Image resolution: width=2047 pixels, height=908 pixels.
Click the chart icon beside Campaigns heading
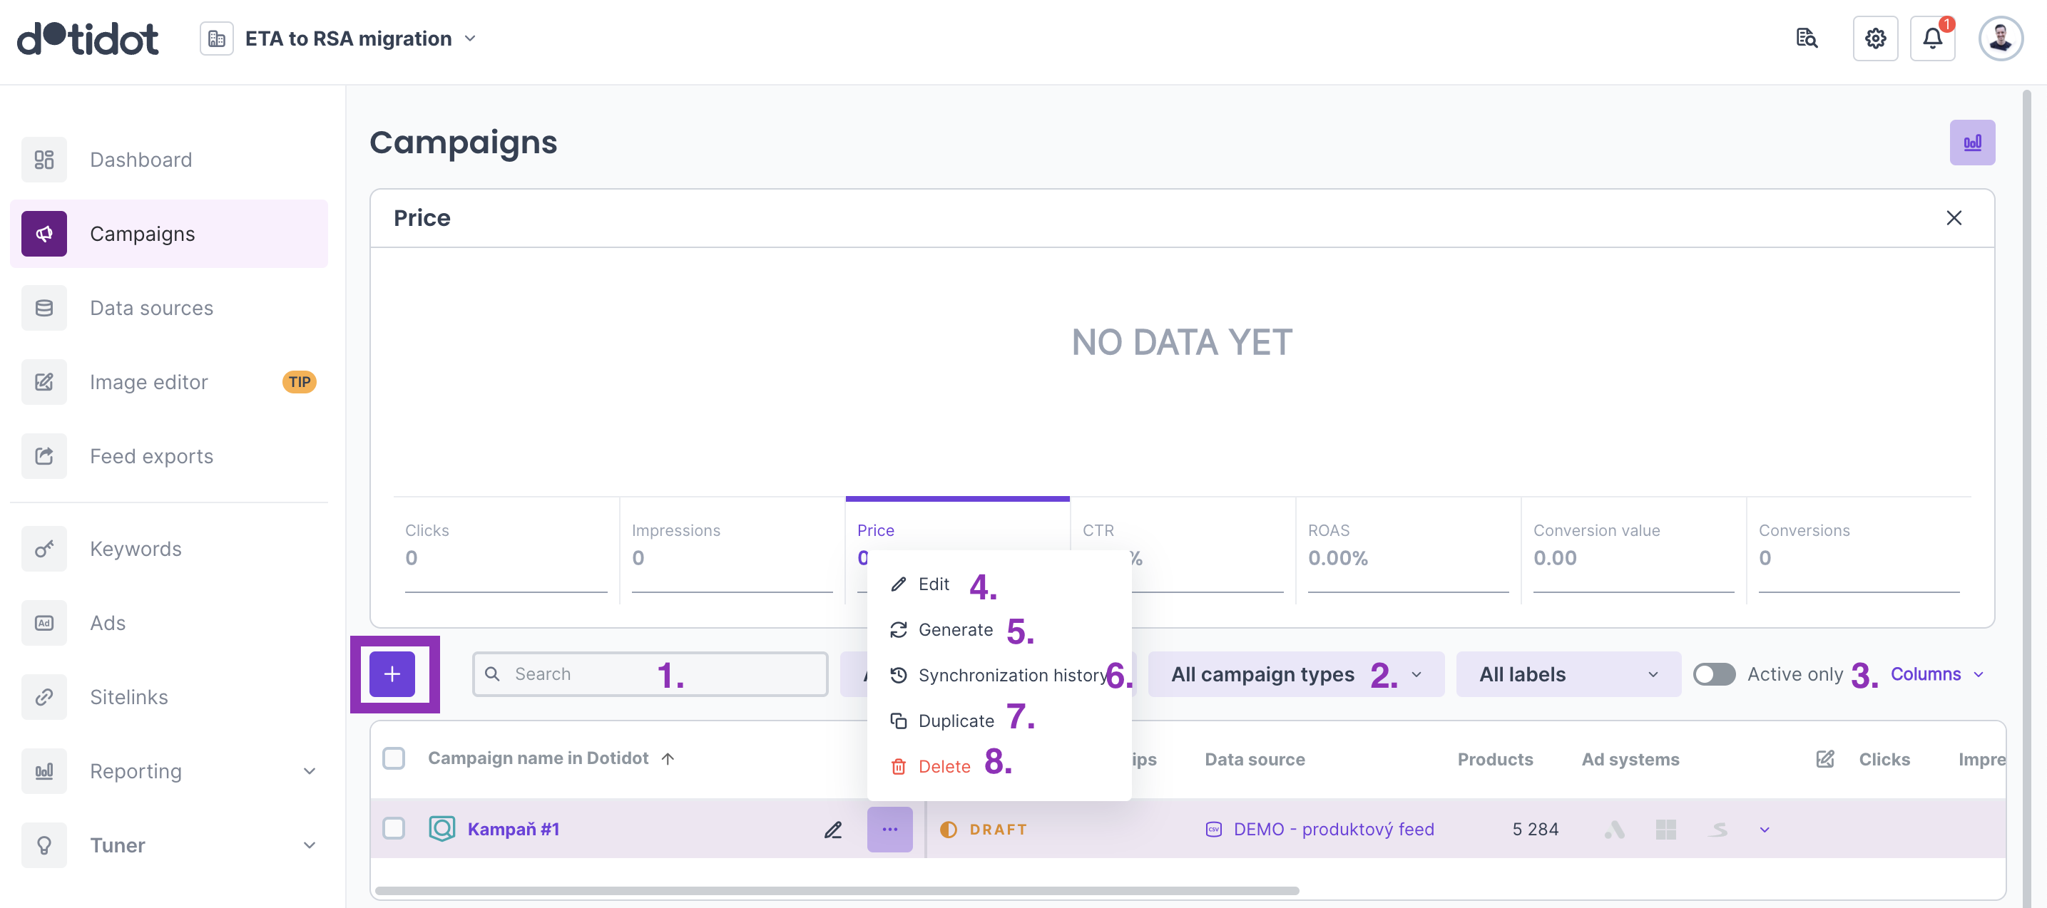pos(1971,143)
